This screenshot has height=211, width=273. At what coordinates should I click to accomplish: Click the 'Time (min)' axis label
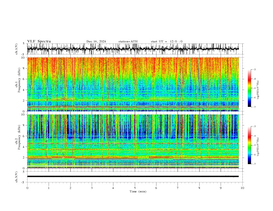pyautogui.click(x=138, y=191)
